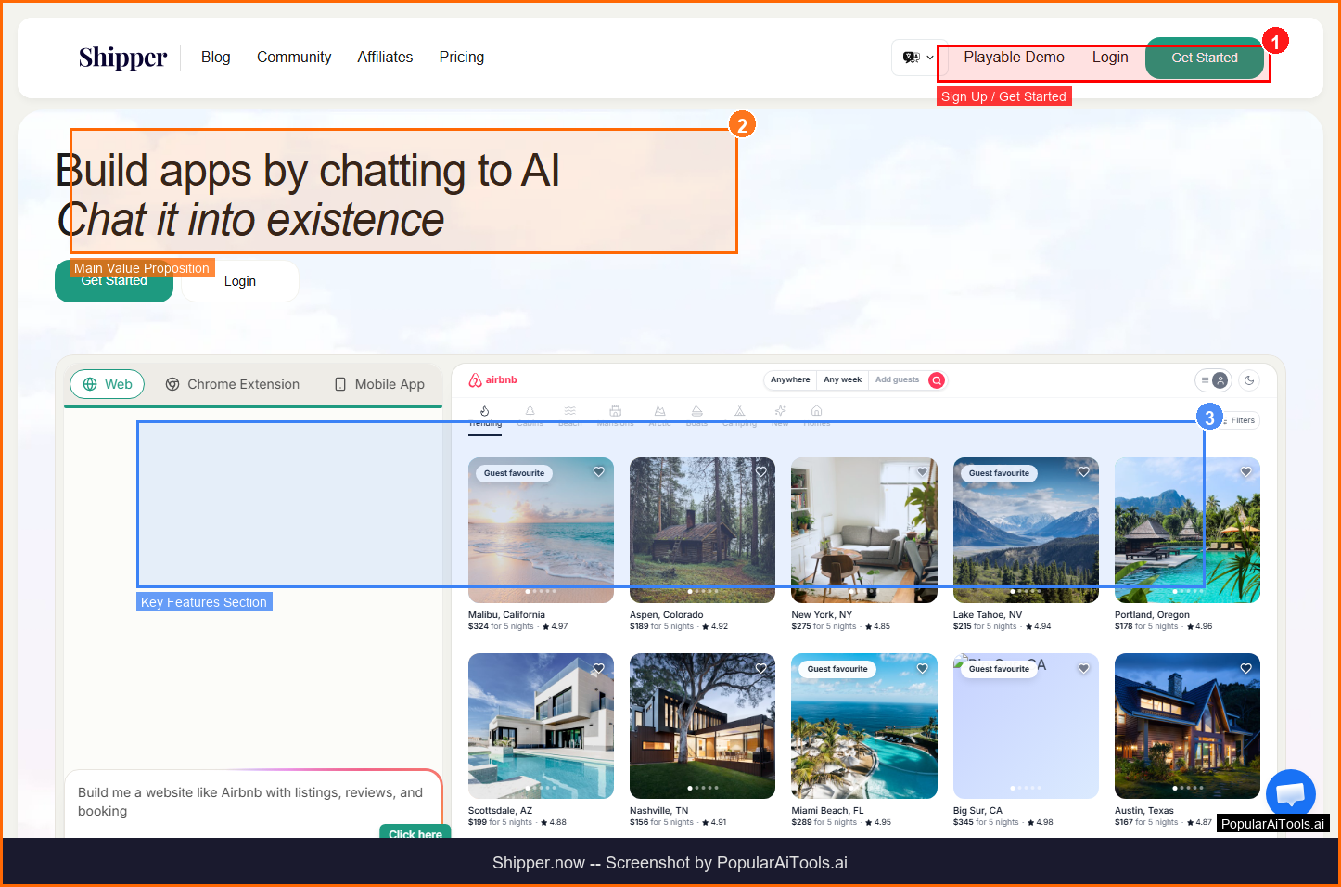Open the Scottsdale, AZ listing photo
1341x887 pixels.
(541, 724)
